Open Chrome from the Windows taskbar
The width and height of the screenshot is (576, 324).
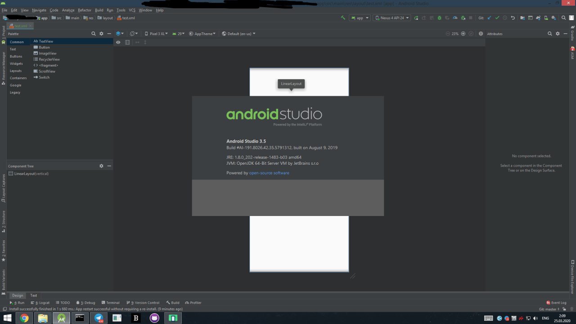point(24,318)
